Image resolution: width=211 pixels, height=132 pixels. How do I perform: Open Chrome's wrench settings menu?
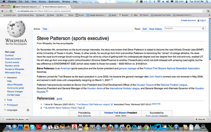point(209,11)
